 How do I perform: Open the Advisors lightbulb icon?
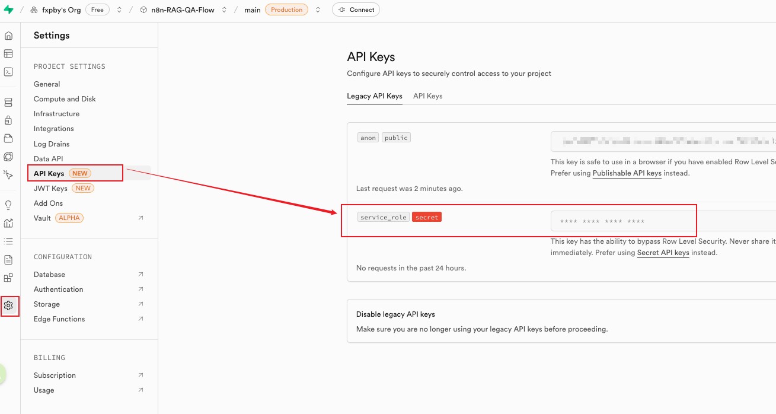point(8,205)
